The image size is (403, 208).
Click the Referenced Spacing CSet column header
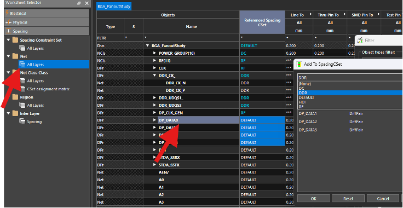pos(262,22)
